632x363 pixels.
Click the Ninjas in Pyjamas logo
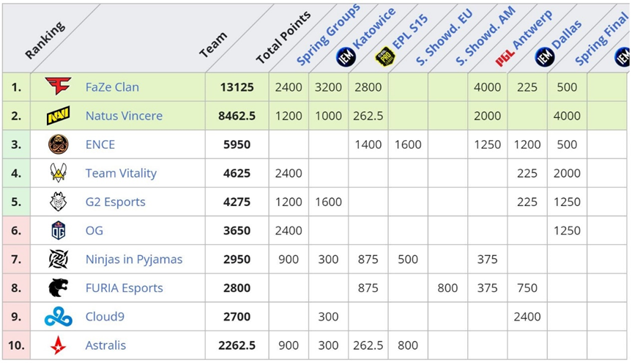[x=58, y=259]
